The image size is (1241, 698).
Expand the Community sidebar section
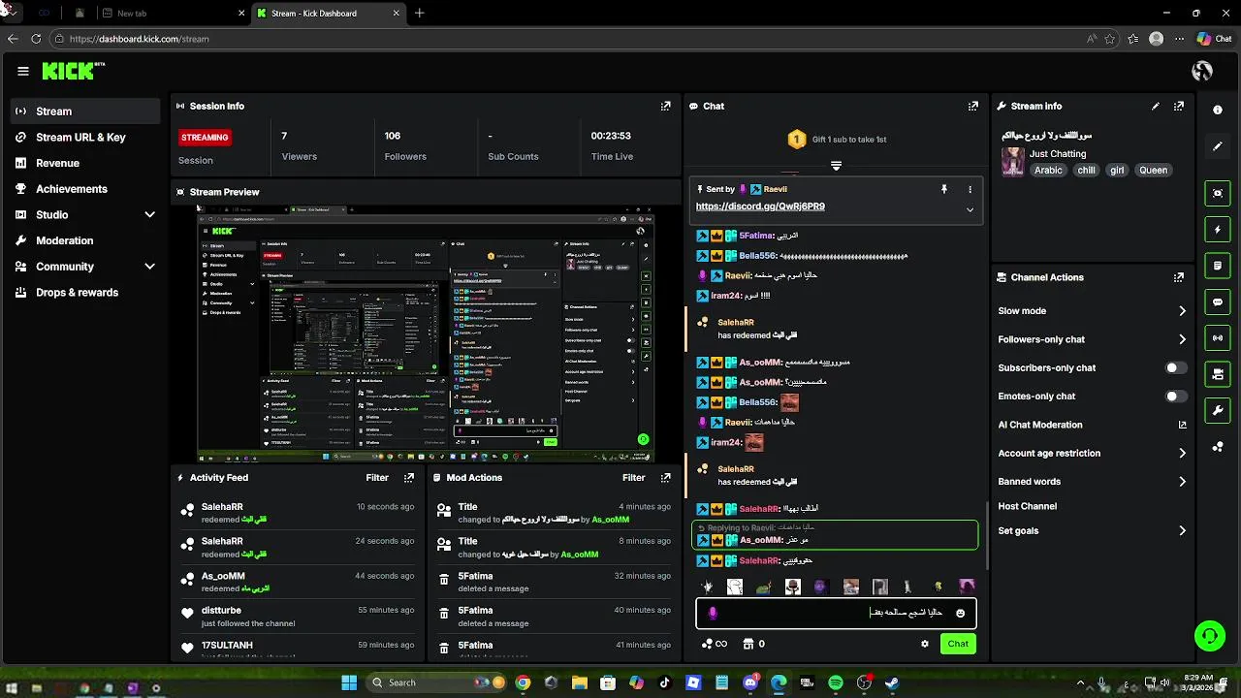pyautogui.click(x=149, y=266)
